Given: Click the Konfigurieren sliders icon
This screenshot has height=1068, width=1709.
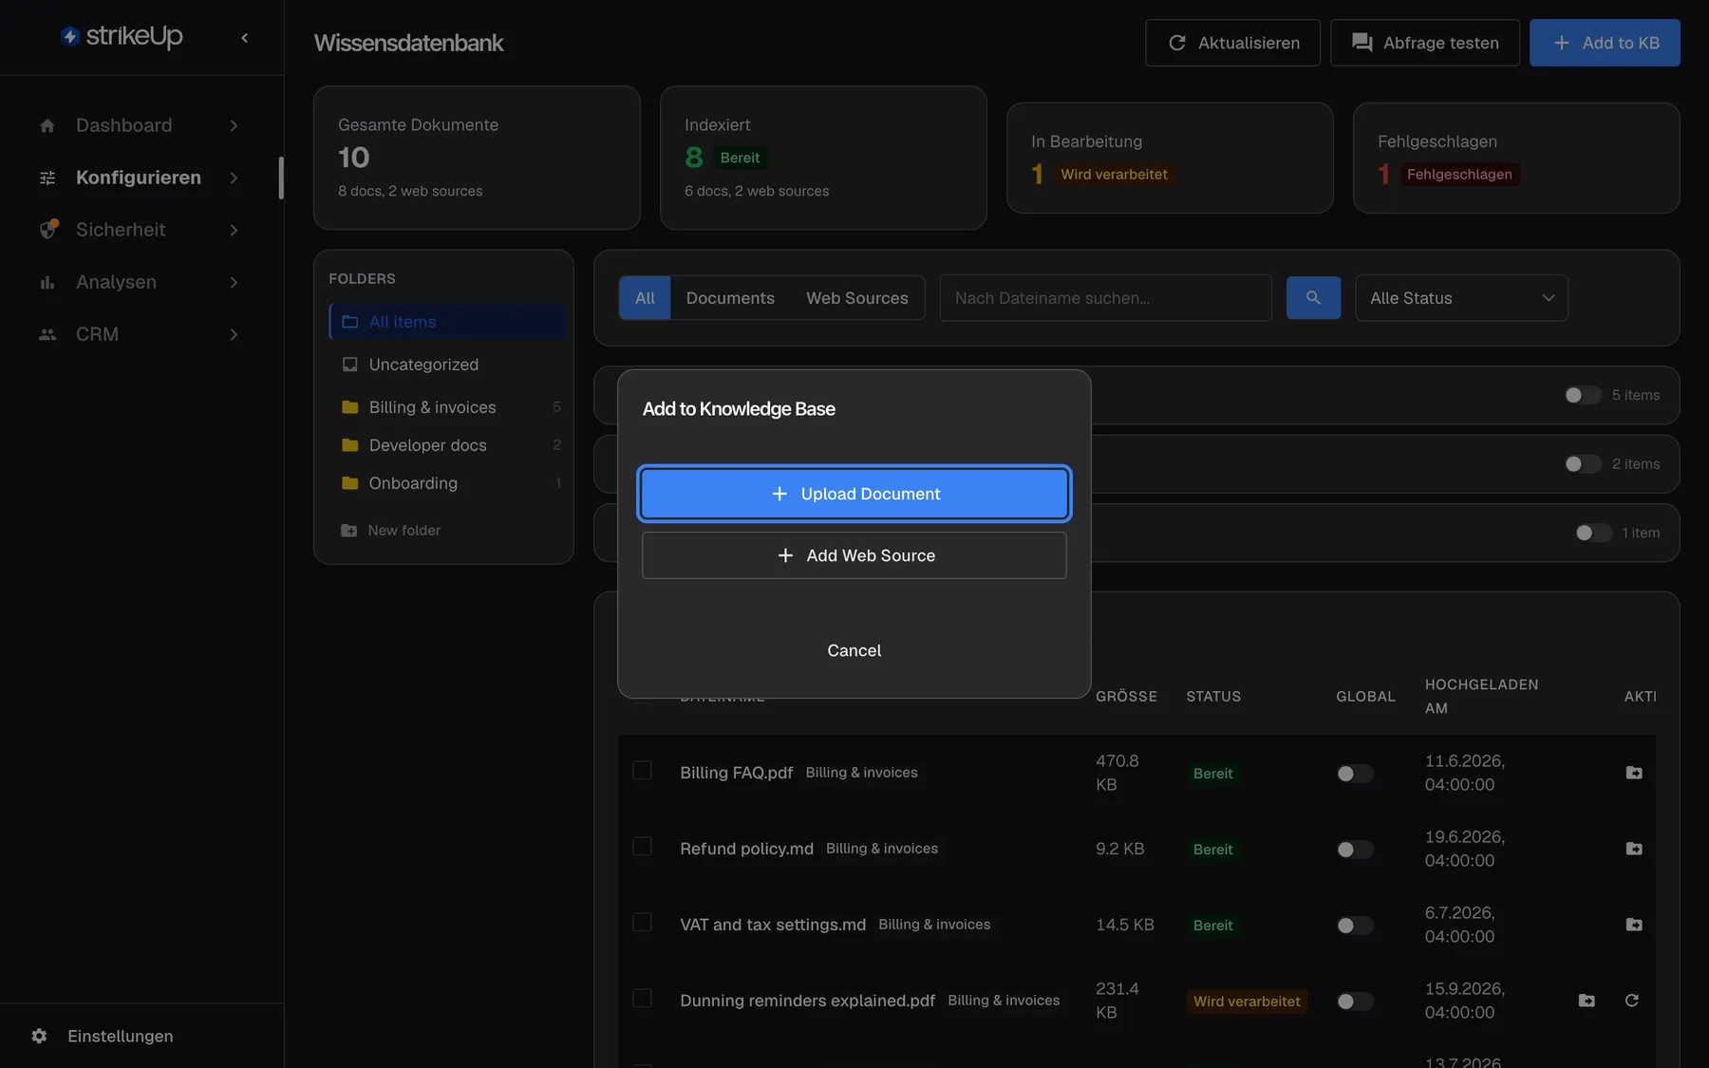Looking at the screenshot, I should point(47,178).
